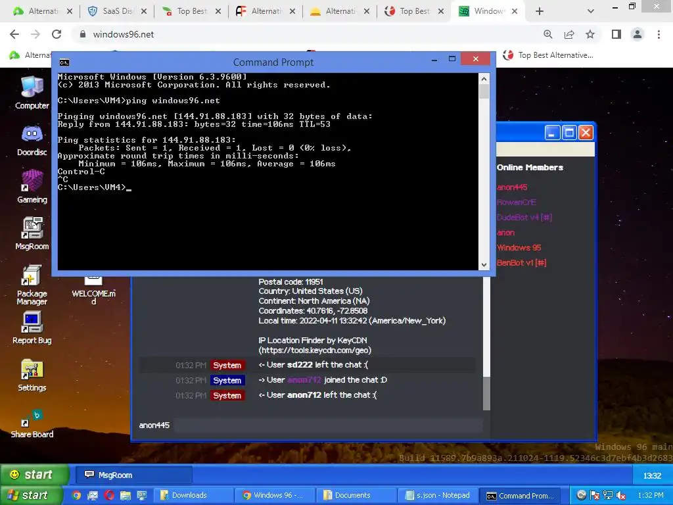Open the Gameing desktop icon
673x505 pixels.
coord(32,187)
